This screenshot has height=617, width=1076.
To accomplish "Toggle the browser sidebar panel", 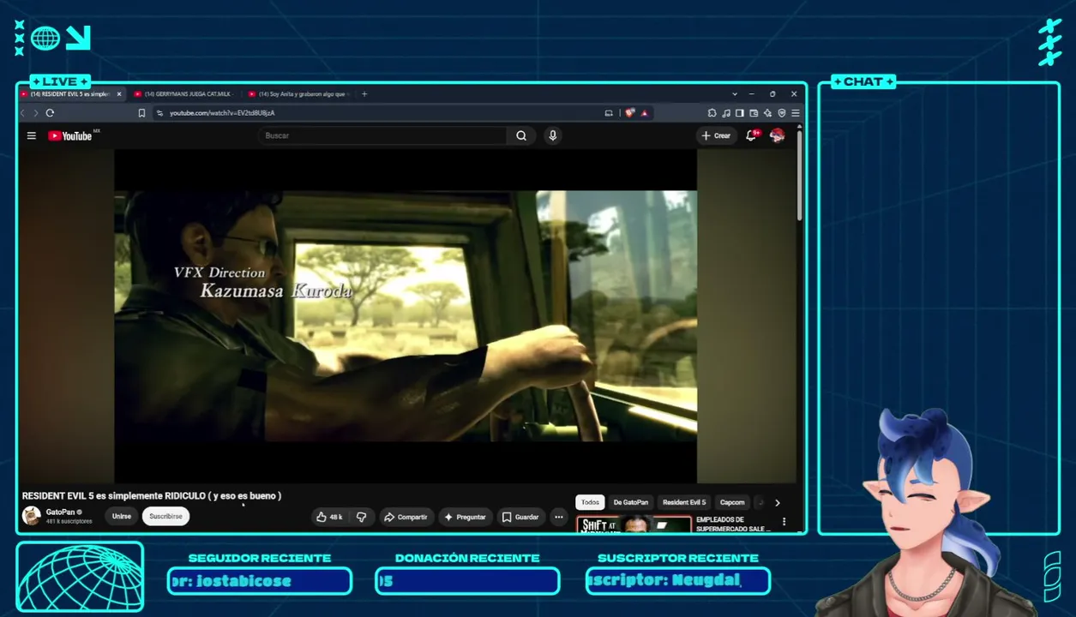I will coord(739,113).
